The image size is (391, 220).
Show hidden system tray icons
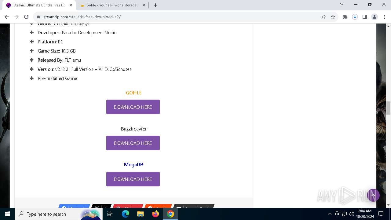(x=329, y=214)
